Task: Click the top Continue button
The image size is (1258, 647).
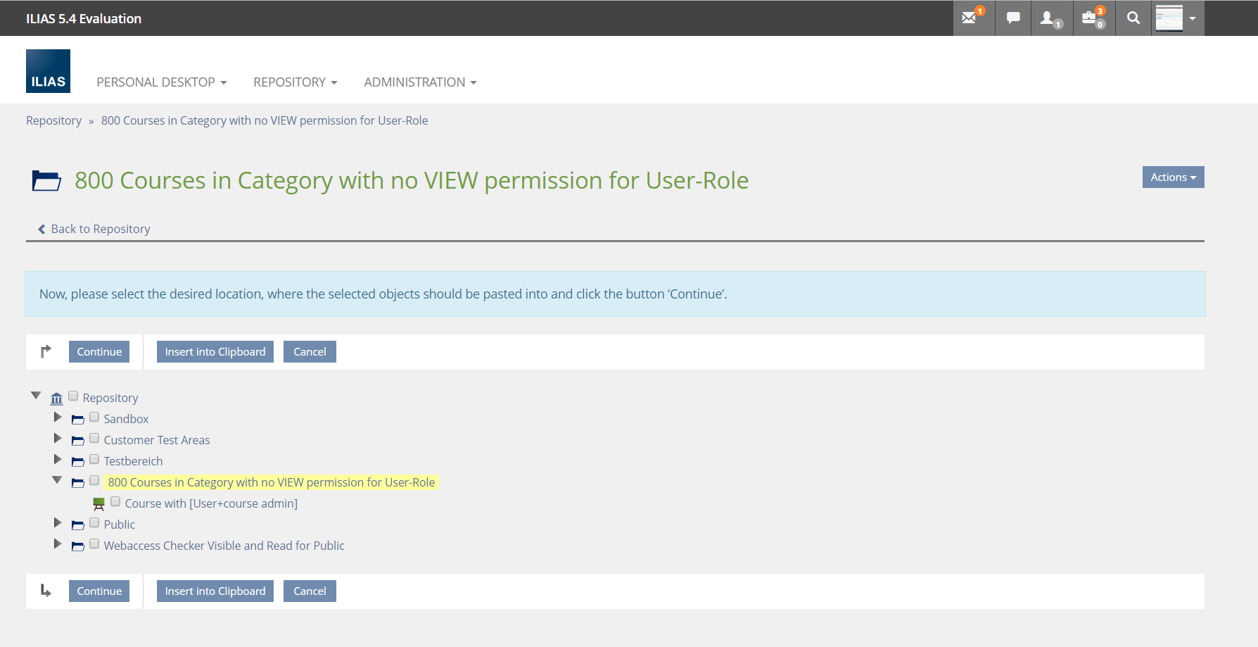Action: [99, 352]
